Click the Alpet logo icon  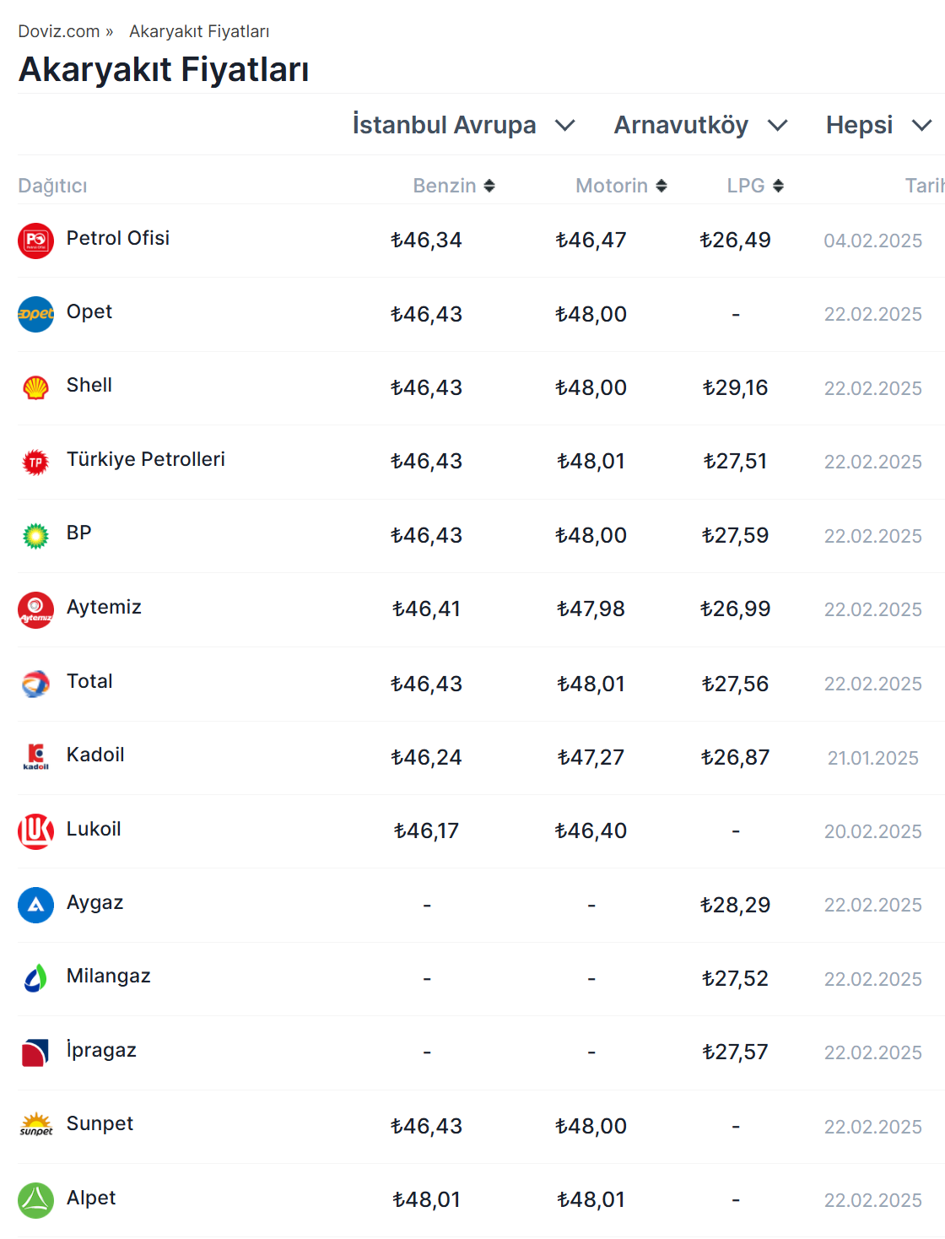35,1200
